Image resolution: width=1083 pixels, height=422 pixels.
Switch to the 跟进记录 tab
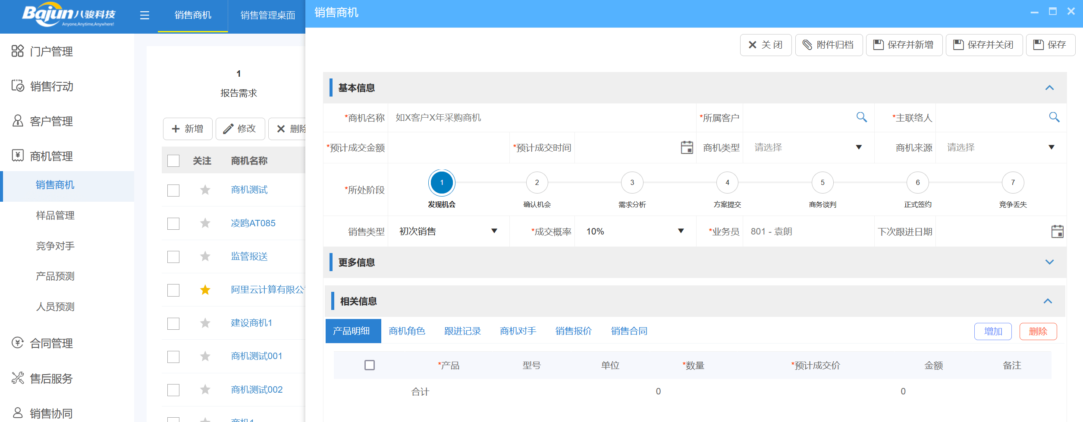coord(462,331)
